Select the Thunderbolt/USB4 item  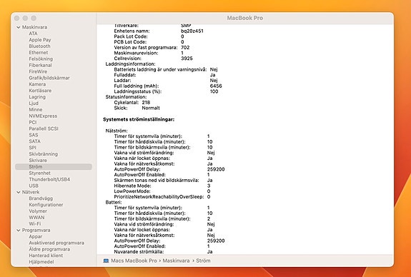[x=49, y=179]
